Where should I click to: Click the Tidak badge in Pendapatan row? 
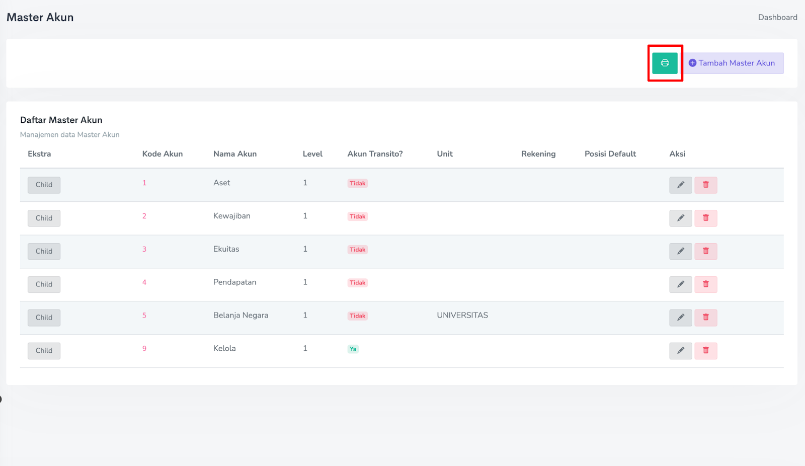[x=357, y=283]
